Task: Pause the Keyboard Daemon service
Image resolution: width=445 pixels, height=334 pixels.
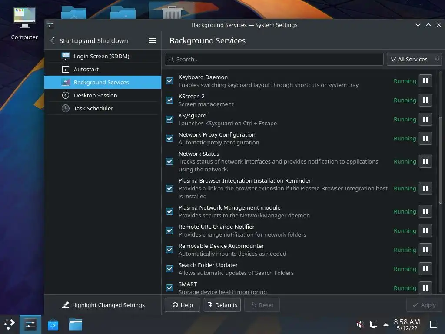Action: (x=425, y=81)
